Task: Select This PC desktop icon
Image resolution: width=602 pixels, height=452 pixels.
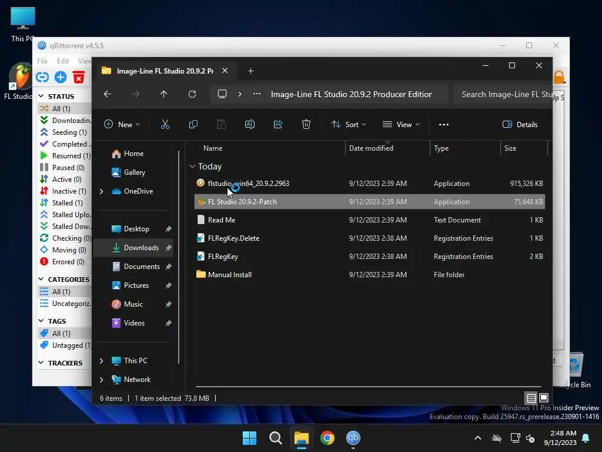Action: pyautogui.click(x=23, y=18)
